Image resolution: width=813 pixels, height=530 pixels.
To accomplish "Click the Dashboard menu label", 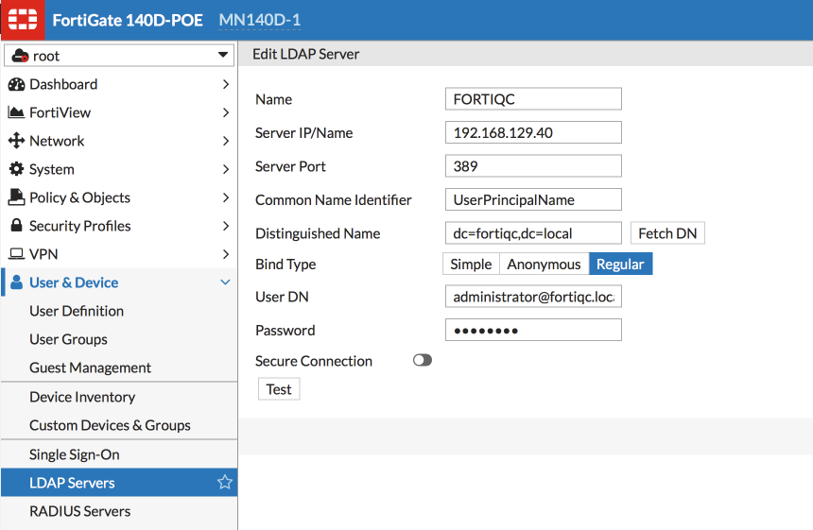I will (63, 84).
